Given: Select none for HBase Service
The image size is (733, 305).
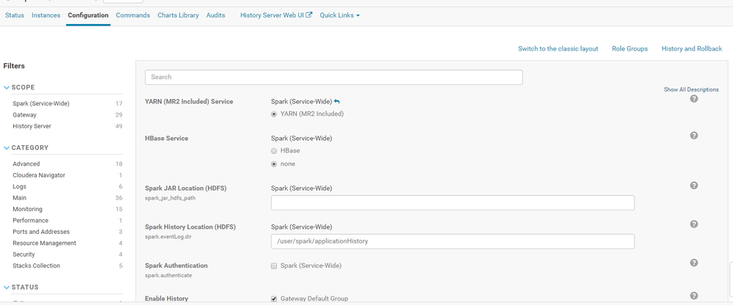Looking at the screenshot, I should click(274, 164).
